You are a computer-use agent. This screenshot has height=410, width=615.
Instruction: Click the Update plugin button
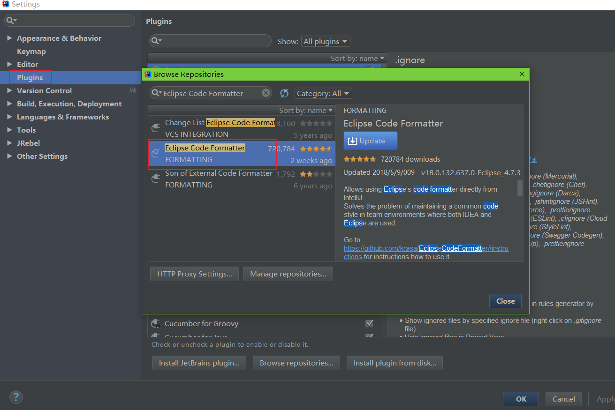[x=371, y=141]
